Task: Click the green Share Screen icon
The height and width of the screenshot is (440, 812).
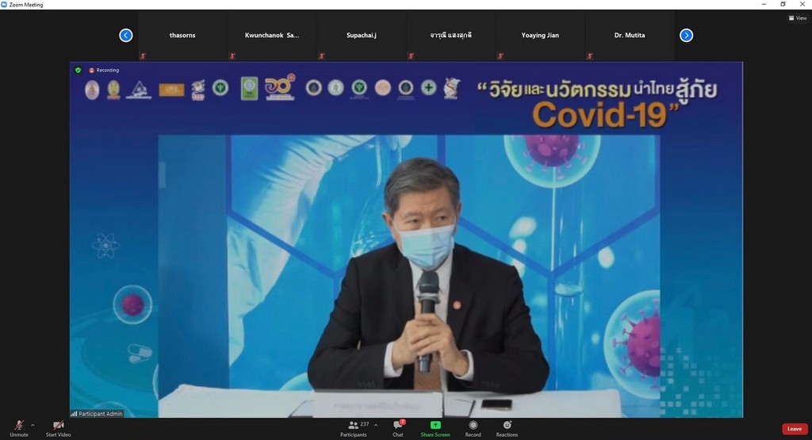Action: [x=435, y=425]
